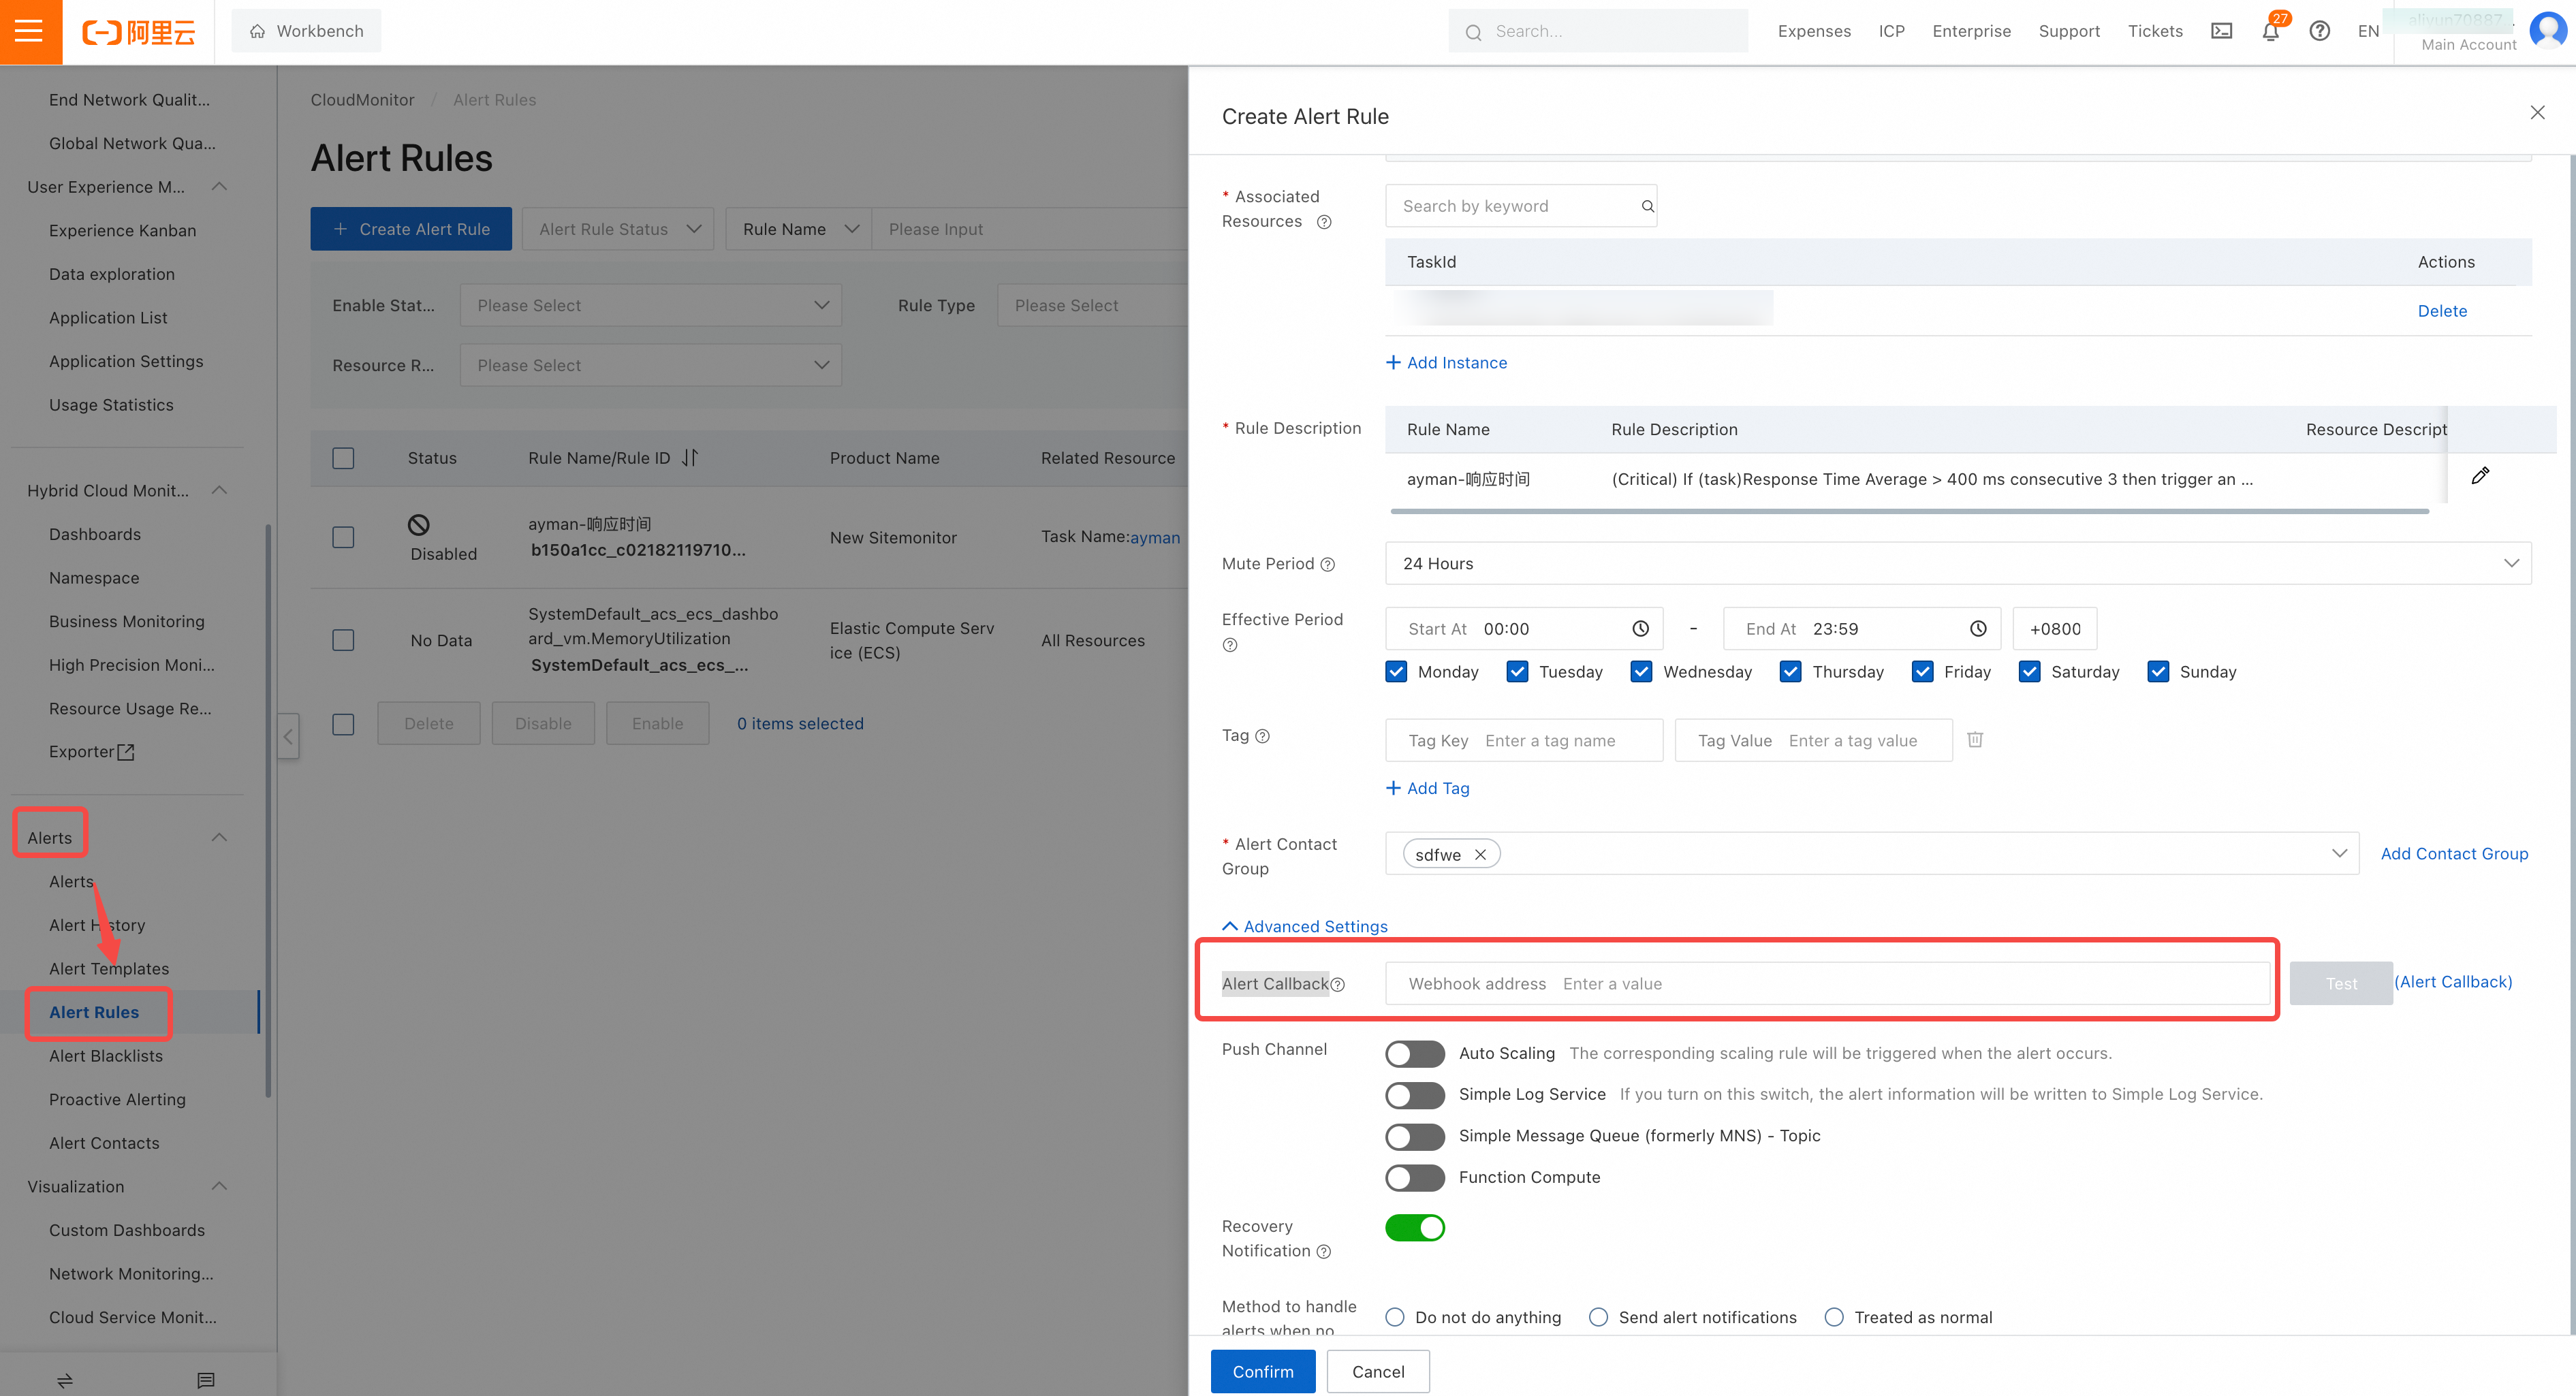Click the notifications bell icon

tap(2270, 31)
